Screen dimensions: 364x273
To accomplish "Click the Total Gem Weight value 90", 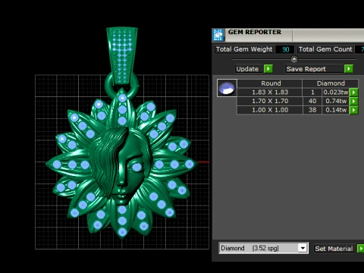I will 285,49.
